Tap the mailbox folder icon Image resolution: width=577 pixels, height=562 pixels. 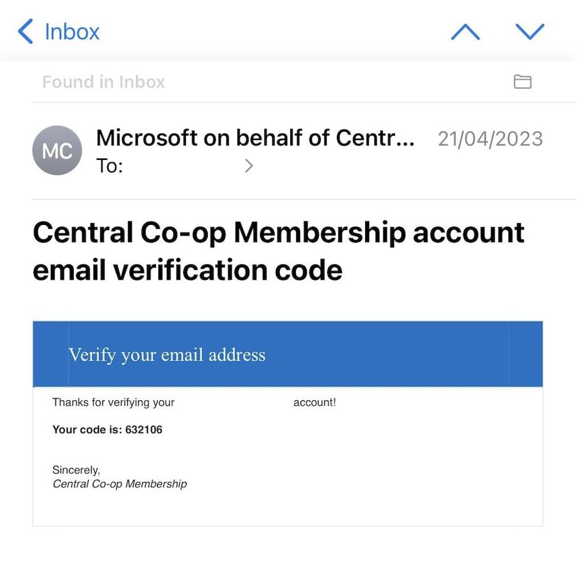coord(522,81)
